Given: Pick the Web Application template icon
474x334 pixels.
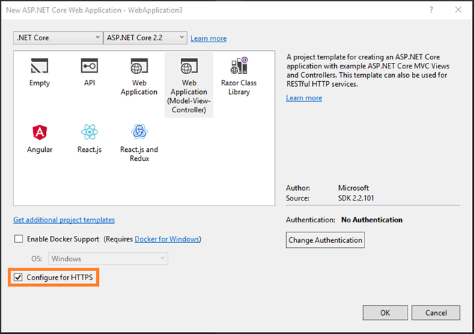Looking at the screenshot, I should (x=139, y=66).
